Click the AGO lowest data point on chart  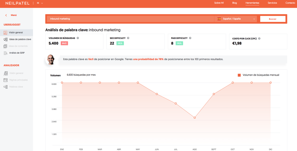point(195,118)
